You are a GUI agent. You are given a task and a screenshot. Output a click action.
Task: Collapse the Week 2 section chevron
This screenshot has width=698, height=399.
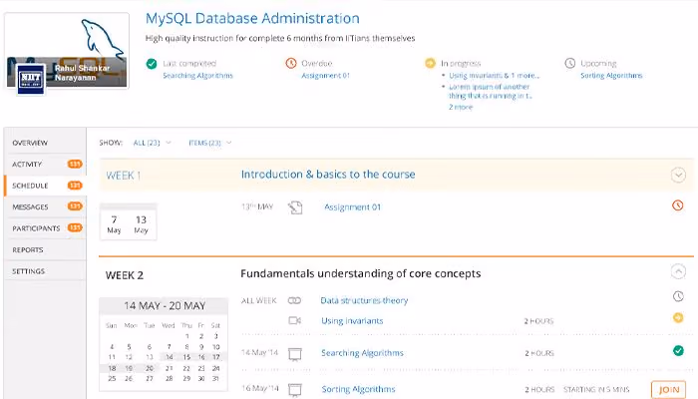click(678, 271)
